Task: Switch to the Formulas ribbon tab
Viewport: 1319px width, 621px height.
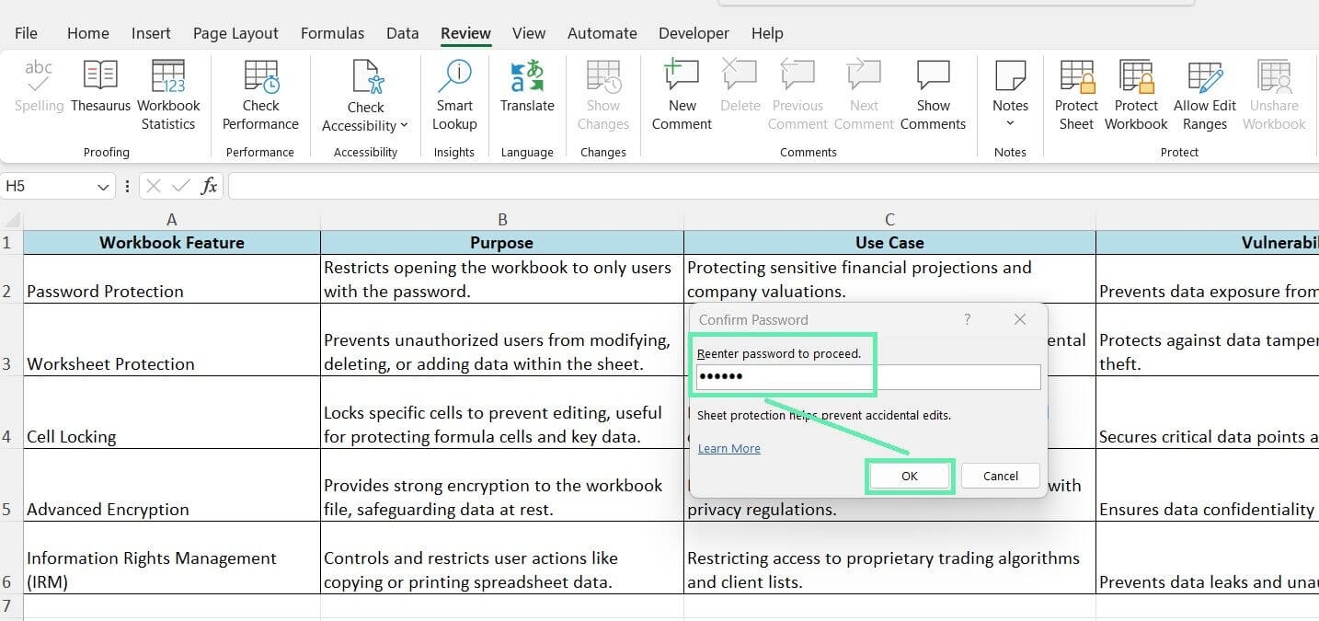Action: [332, 32]
